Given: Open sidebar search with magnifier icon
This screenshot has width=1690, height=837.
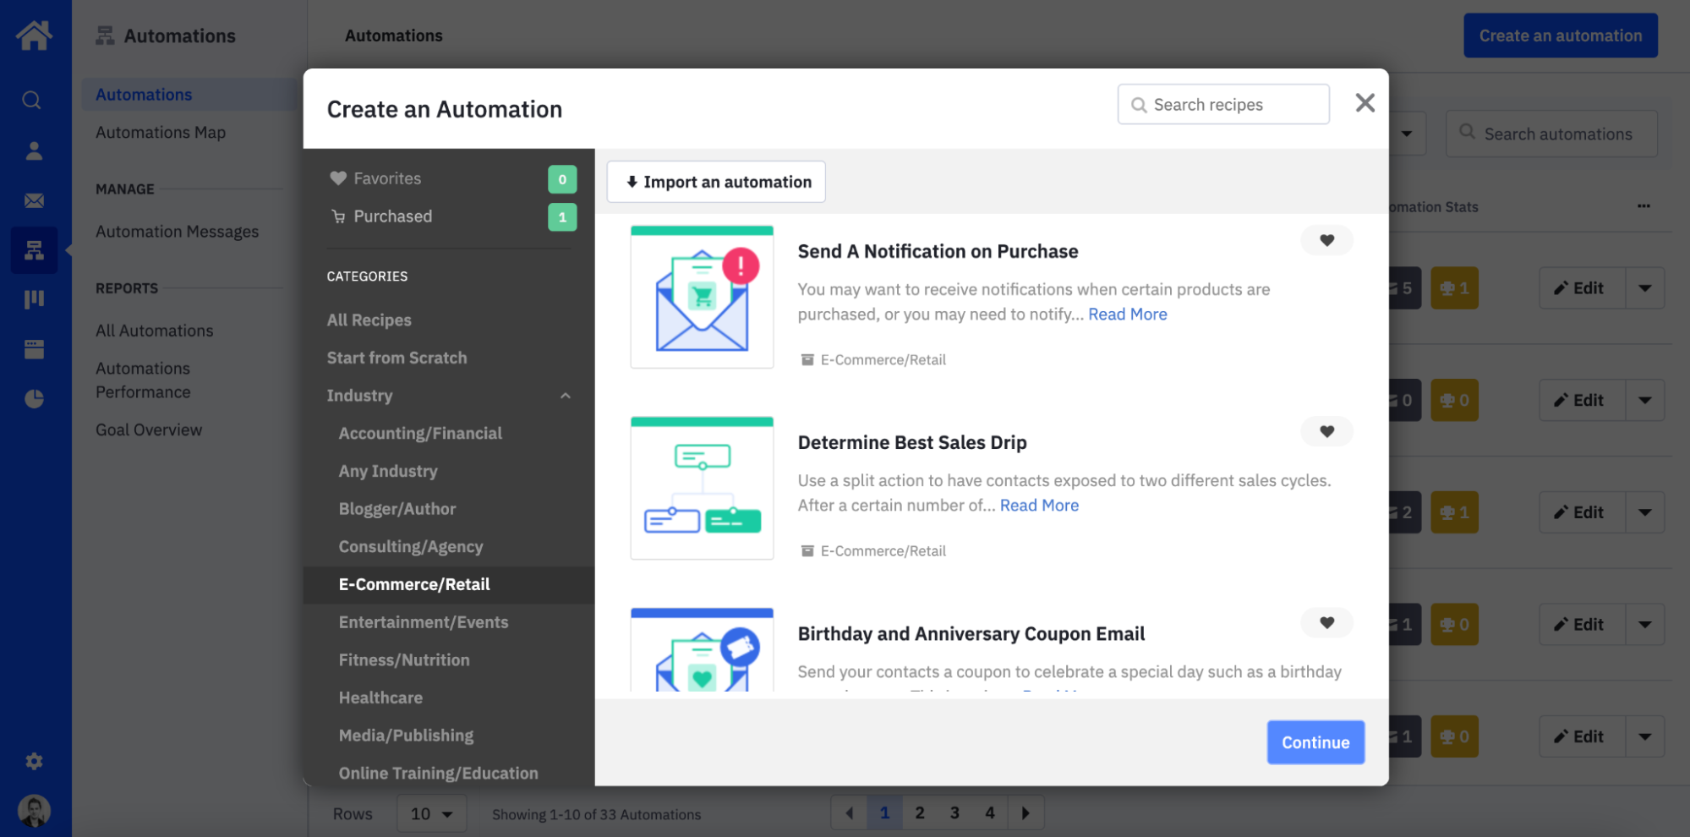Looking at the screenshot, I should [x=34, y=100].
